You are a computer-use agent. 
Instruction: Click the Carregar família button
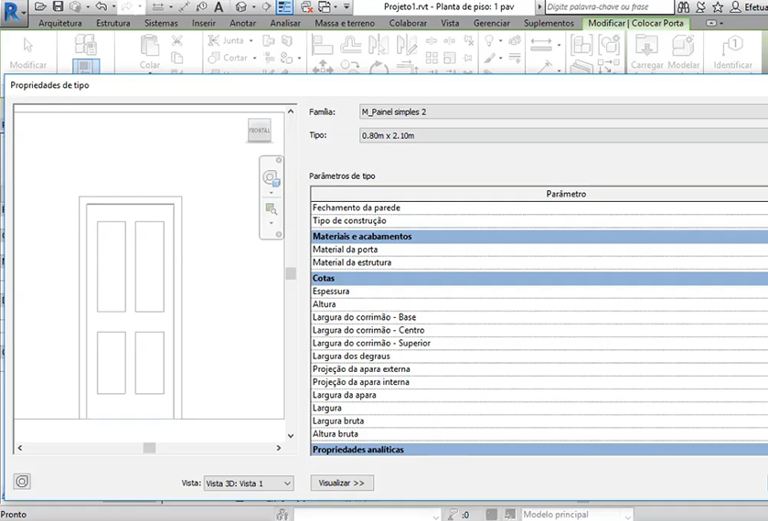point(647,52)
